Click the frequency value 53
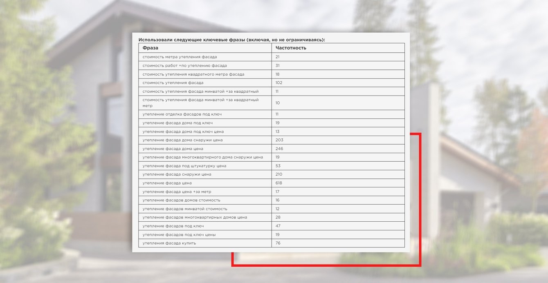 [278, 166]
